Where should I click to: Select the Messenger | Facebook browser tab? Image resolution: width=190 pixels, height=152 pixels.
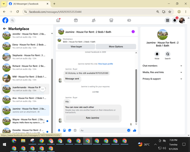(29, 4)
